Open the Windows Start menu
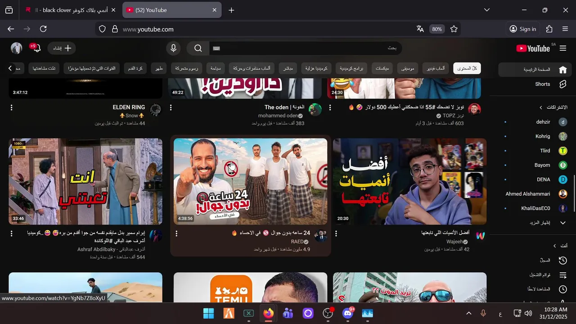 point(209,313)
